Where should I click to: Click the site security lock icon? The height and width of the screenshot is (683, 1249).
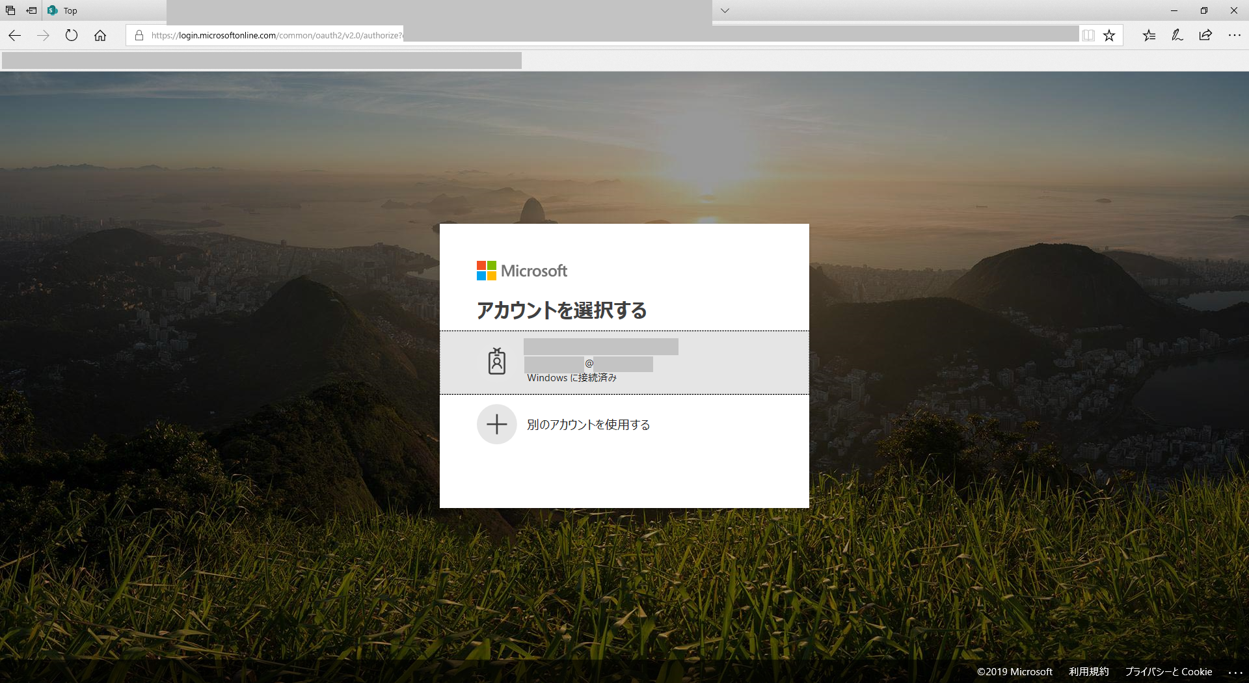click(x=138, y=35)
